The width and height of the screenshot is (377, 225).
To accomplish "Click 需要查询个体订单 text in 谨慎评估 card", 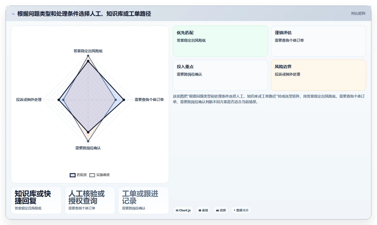I will tap(289, 40).
